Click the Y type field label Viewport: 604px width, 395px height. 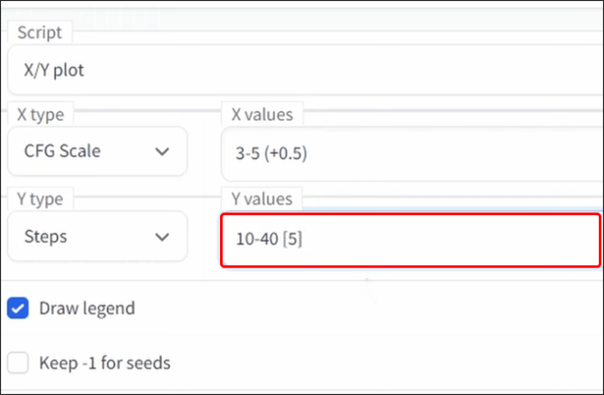[40, 198]
